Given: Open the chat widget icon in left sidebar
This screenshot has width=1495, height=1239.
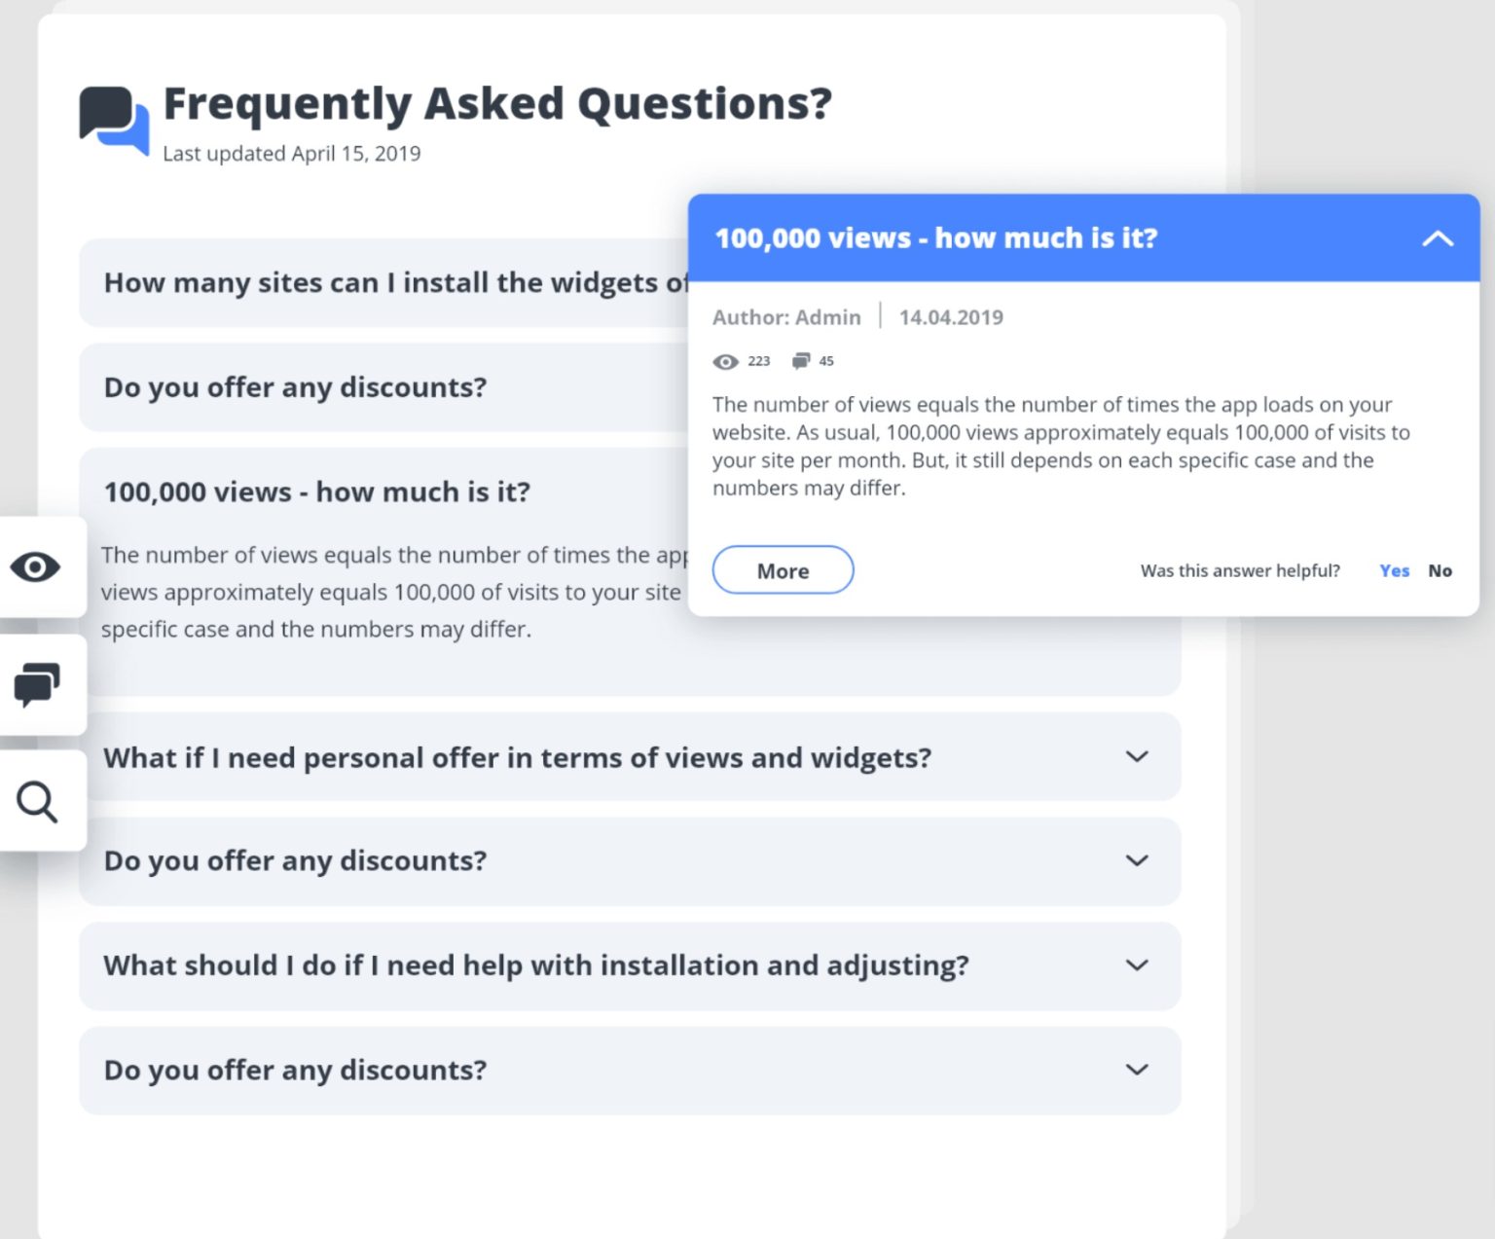Looking at the screenshot, I should tap(36, 685).
